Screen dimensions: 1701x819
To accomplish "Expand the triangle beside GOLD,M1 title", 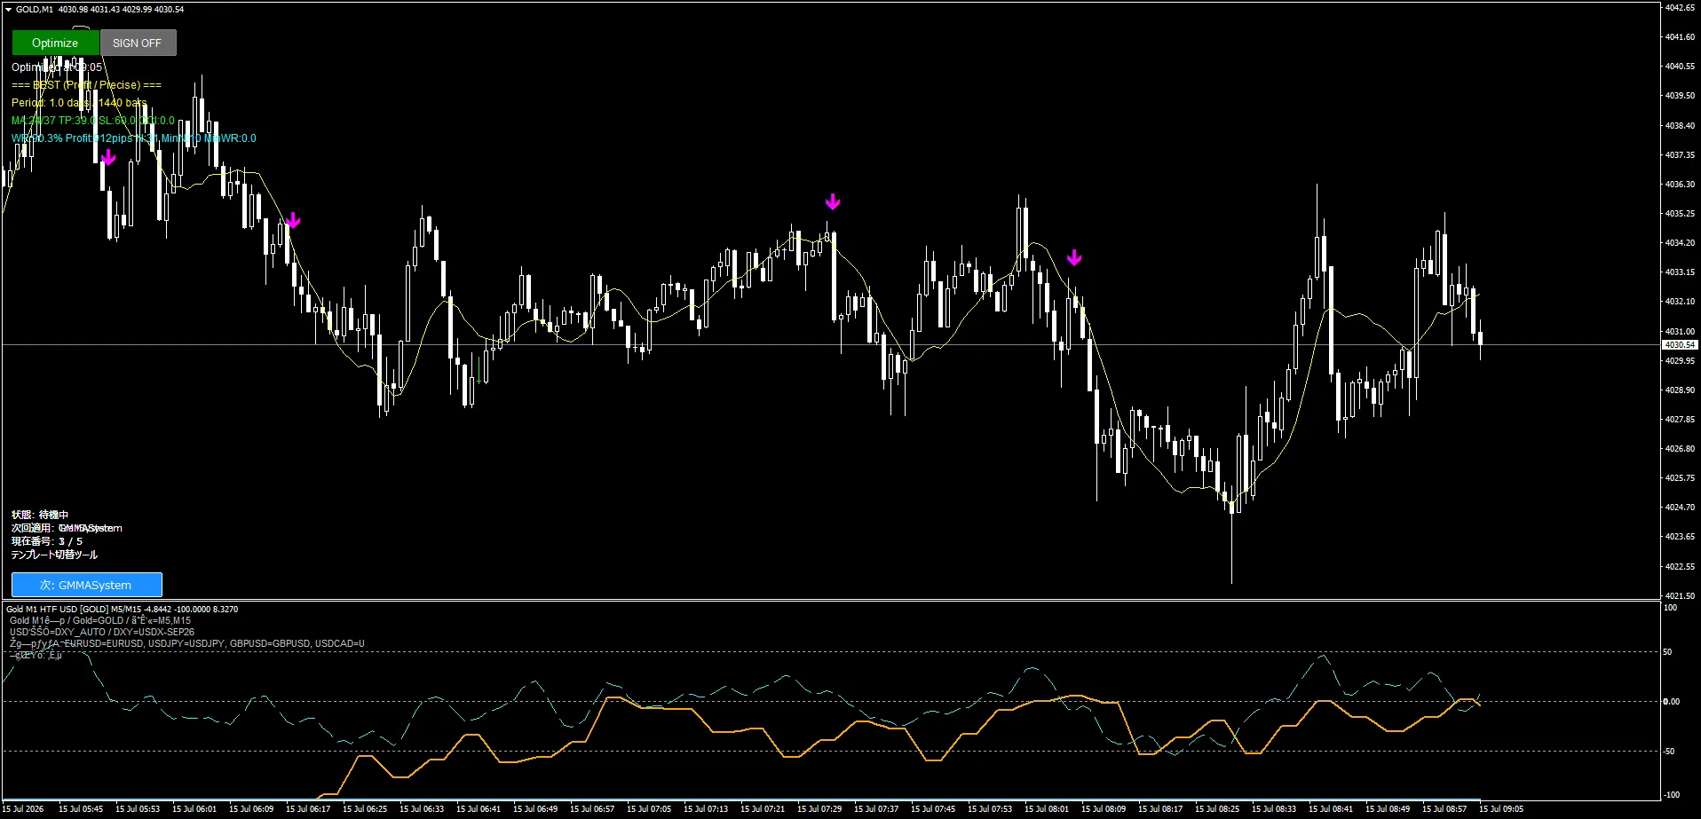I will pyautogui.click(x=8, y=10).
